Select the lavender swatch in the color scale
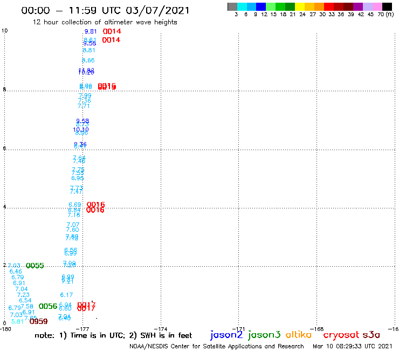The width and height of the screenshot is (399, 351). [367, 6]
